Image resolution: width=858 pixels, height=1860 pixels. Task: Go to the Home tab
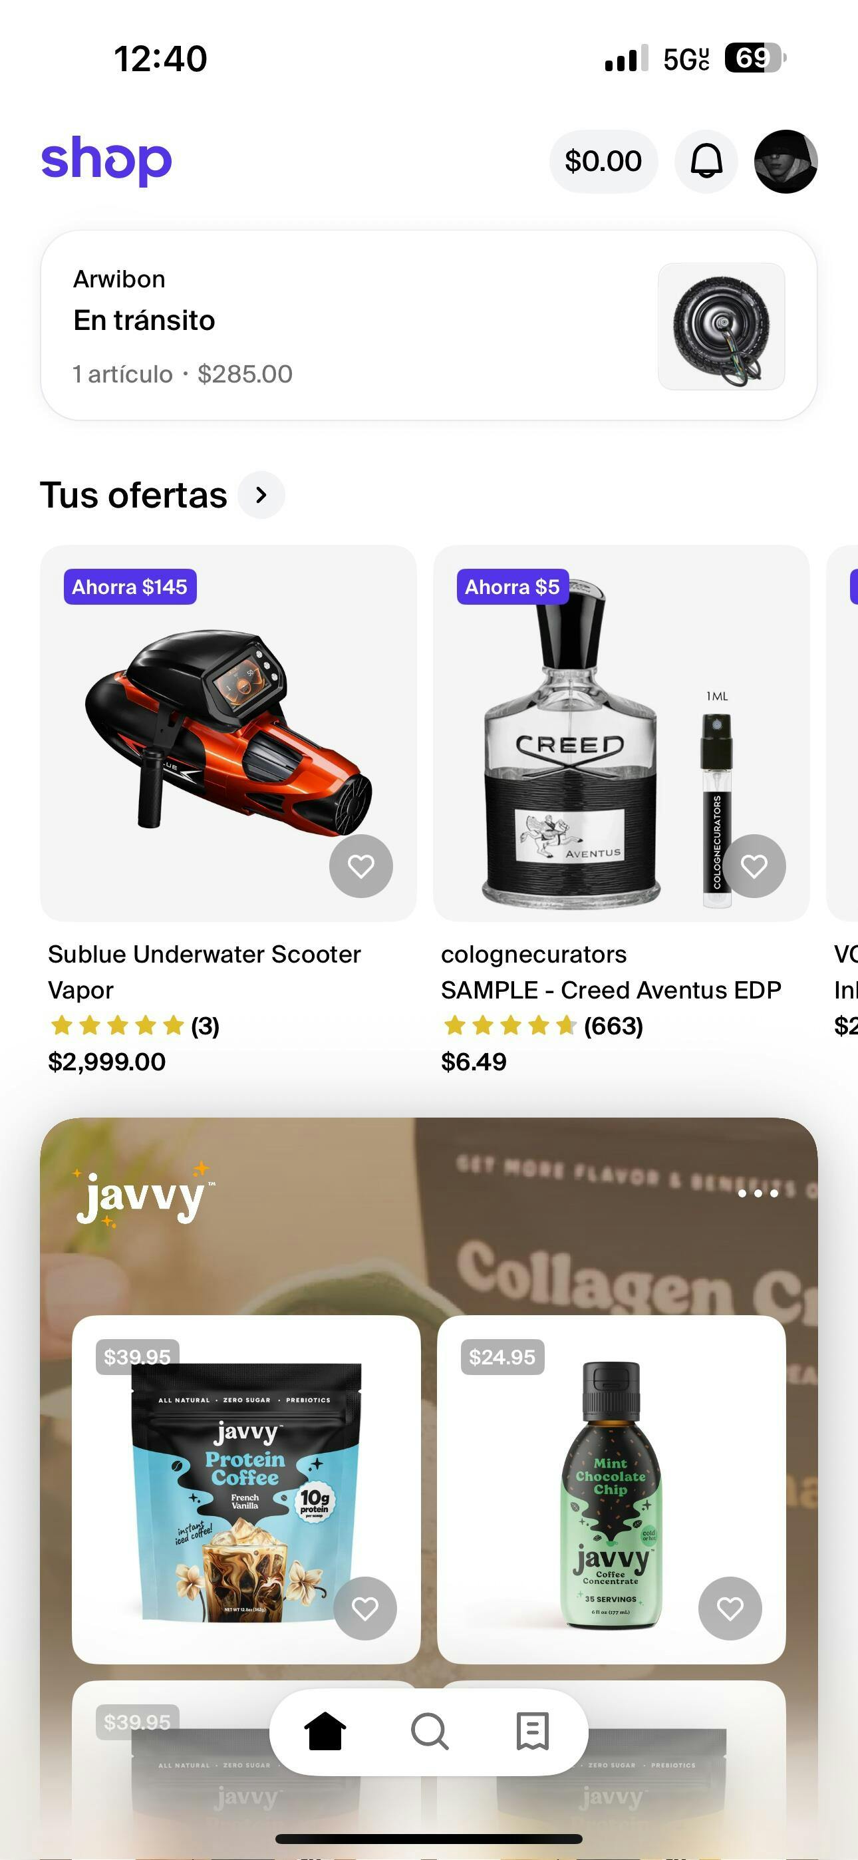click(x=325, y=1731)
